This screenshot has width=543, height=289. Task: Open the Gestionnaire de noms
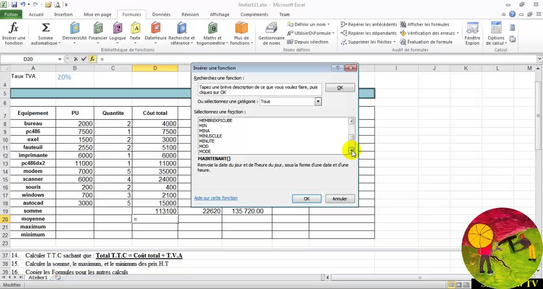coord(271,34)
